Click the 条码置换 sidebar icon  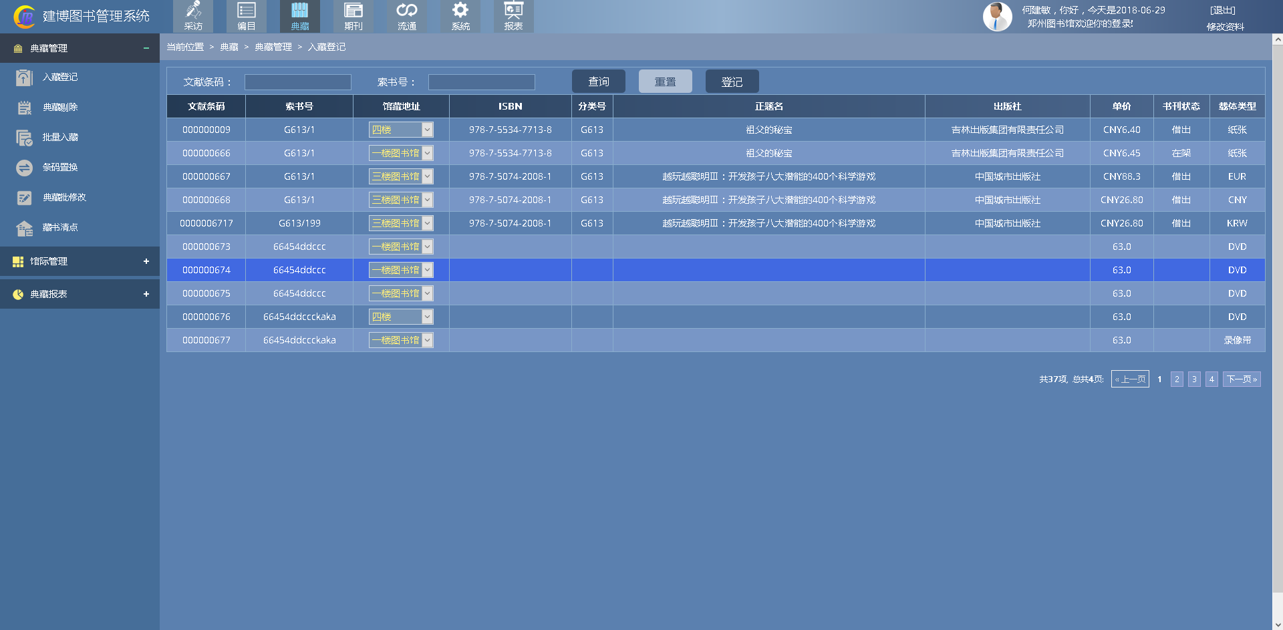click(25, 168)
